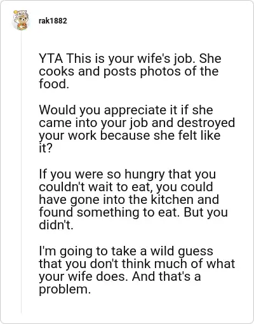Select the word "it?" ending second paragraph

45,148
